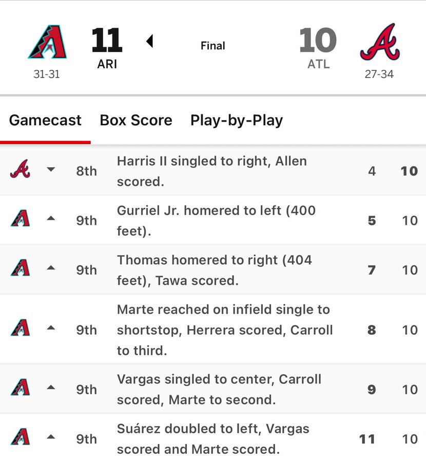The image size is (426, 462).
Task: Switch to the Box Score tab
Action: click(x=136, y=120)
